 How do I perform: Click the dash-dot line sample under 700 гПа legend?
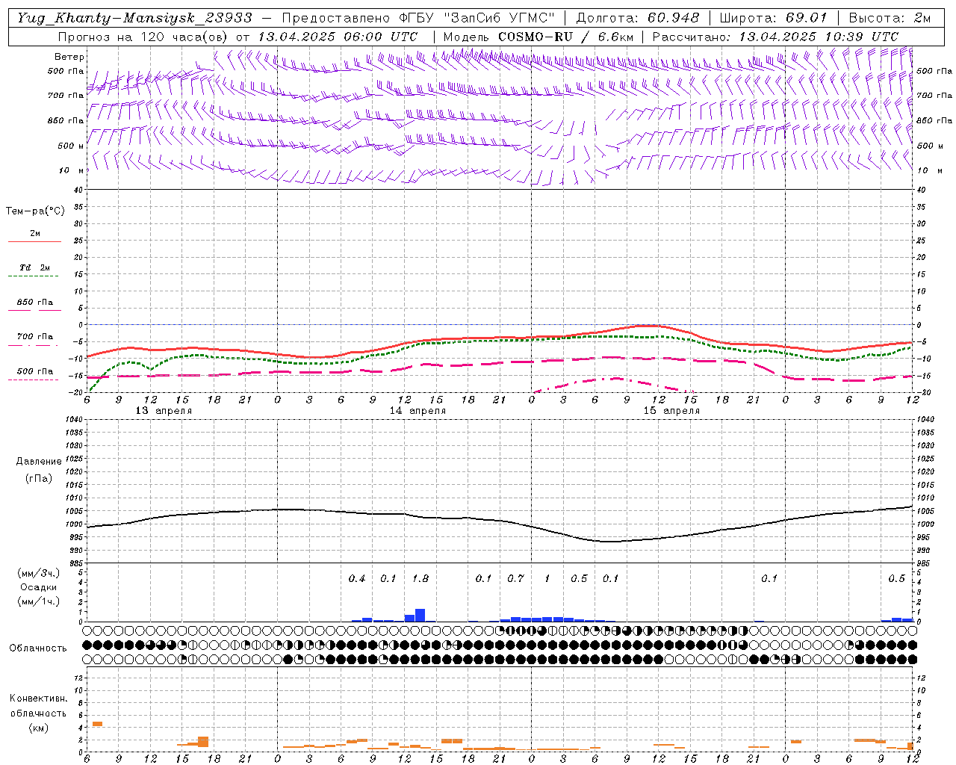pyautogui.click(x=33, y=345)
